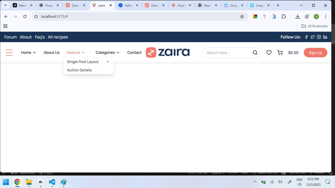Switch to the Tailwind browser tab

(x=127, y=5)
